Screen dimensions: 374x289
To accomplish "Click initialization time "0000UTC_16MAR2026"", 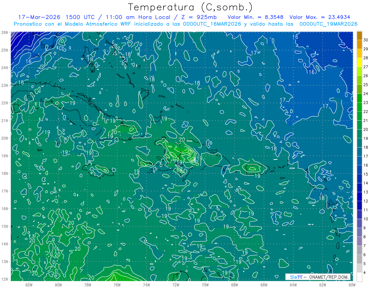I will 213,24.
